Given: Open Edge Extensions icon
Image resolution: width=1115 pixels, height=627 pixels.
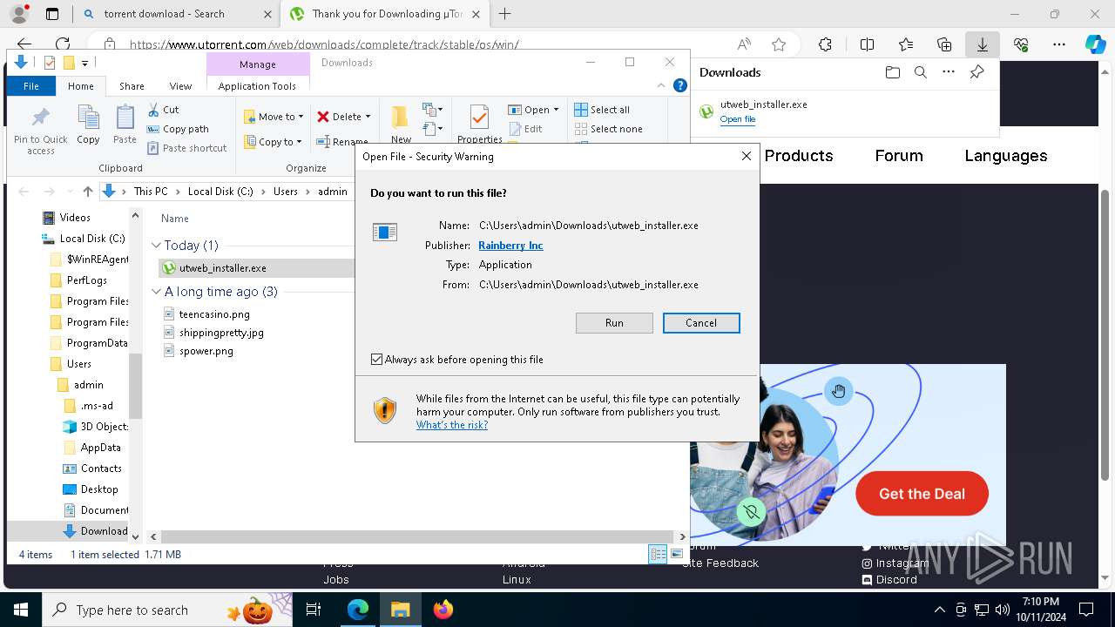Looking at the screenshot, I should coord(825,44).
